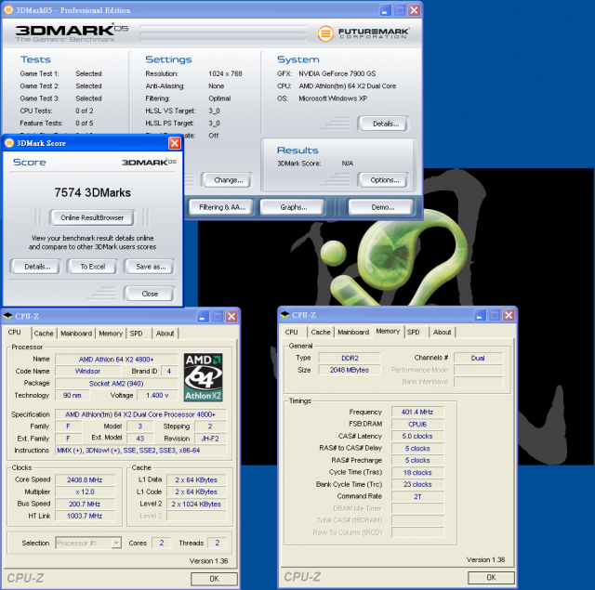Click the Package field Socket AM2 (940)

tap(116, 384)
